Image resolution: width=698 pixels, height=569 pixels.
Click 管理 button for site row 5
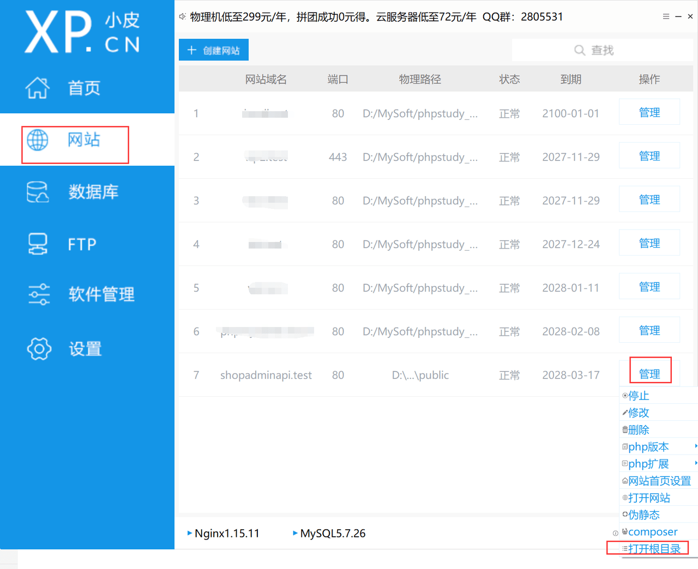click(649, 287)
